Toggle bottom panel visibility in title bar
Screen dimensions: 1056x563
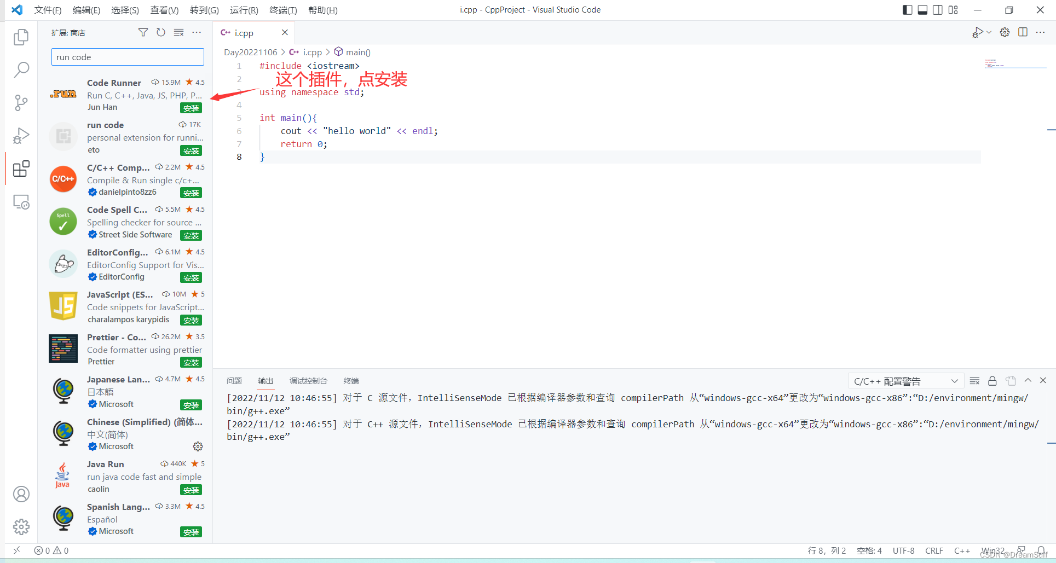[x=922, y=10]
